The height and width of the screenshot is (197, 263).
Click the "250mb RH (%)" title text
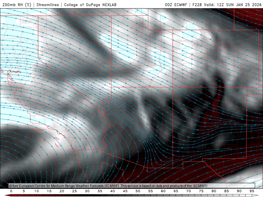tap(17, 5)
